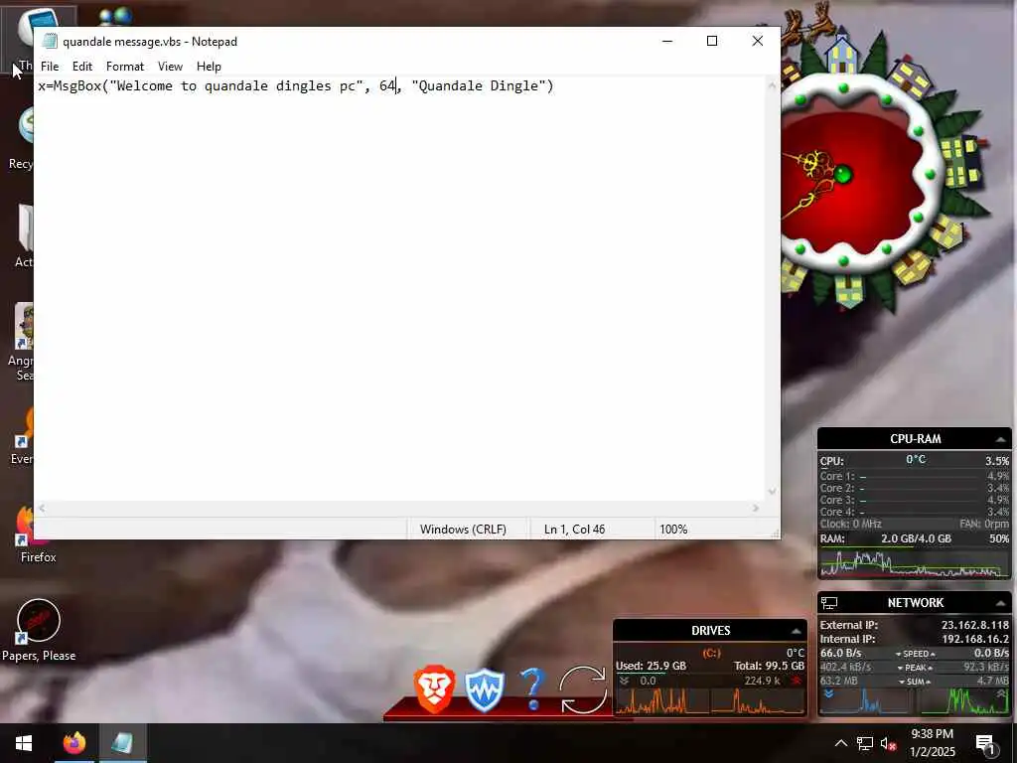Image resolution: width=1017 pixels, height=763 pixels.
Task: Click "Total: 99.5 GB" in Drives widget
Action: pos(769,666)
